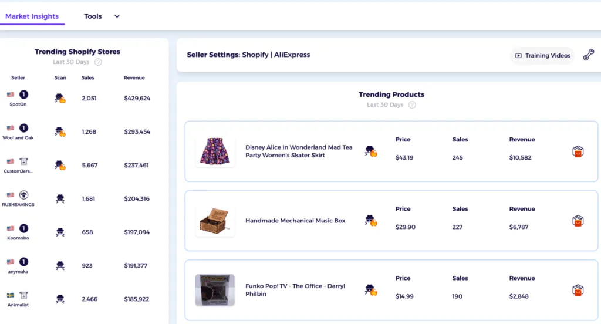This screenshot has height=324, width=601.
Task: Click the store icon above Animalist
Action: tap(23, 295)
